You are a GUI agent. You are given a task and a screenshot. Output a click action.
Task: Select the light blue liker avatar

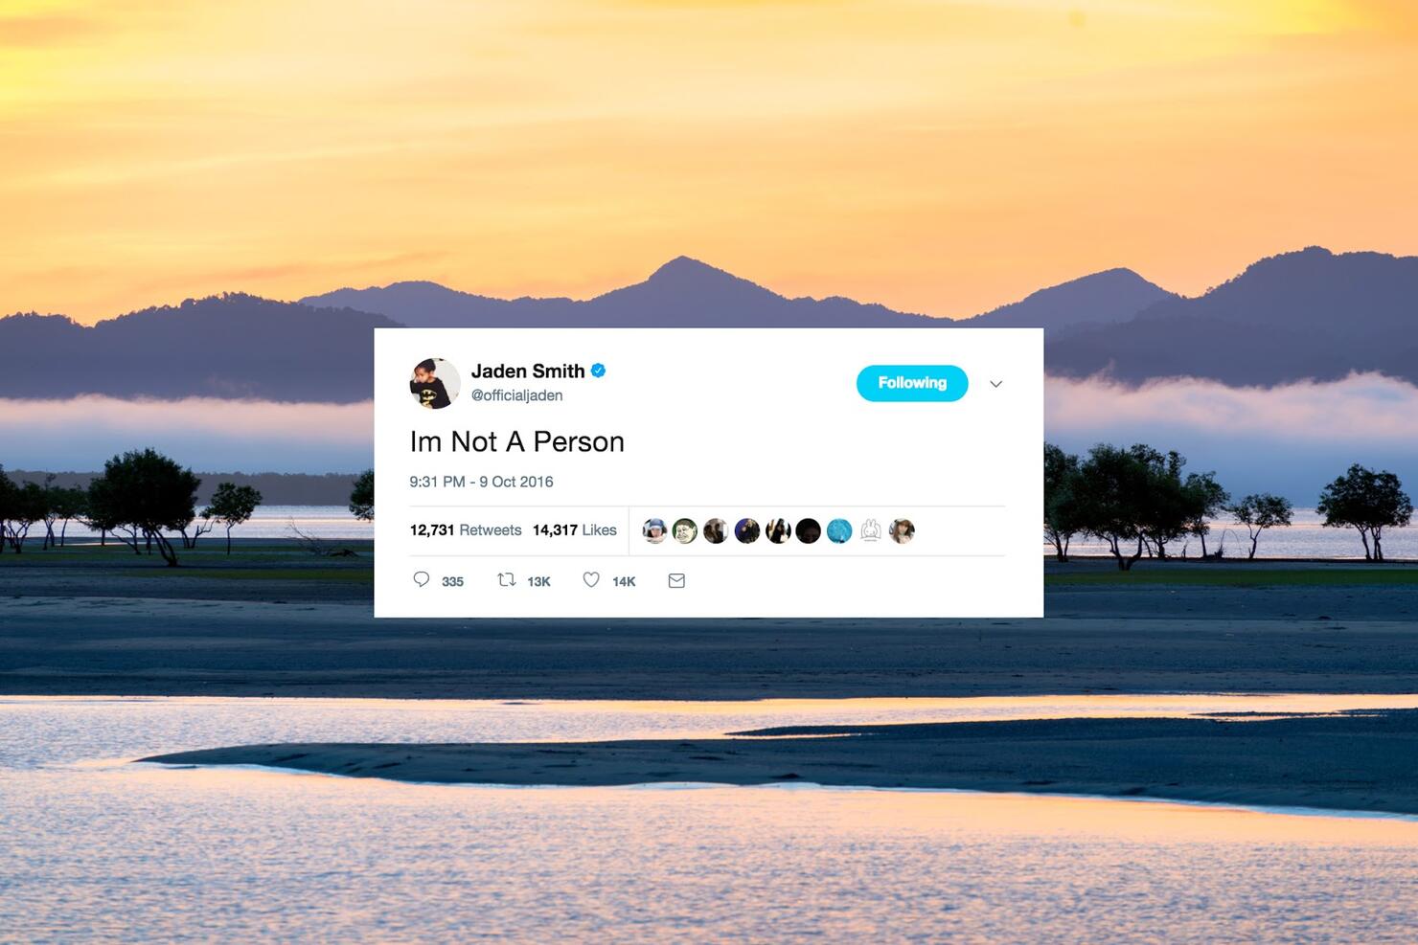[839, 529]
